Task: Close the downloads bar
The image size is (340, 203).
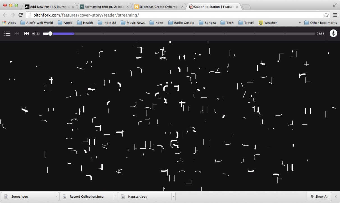Action: pyautogui.click(x=336, y=197)
